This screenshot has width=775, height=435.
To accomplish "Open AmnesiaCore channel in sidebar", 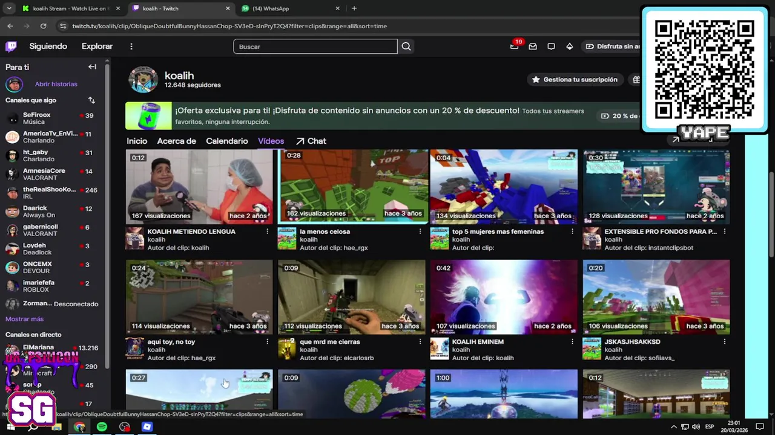I will pyautogui.click(x=53, y=175).
